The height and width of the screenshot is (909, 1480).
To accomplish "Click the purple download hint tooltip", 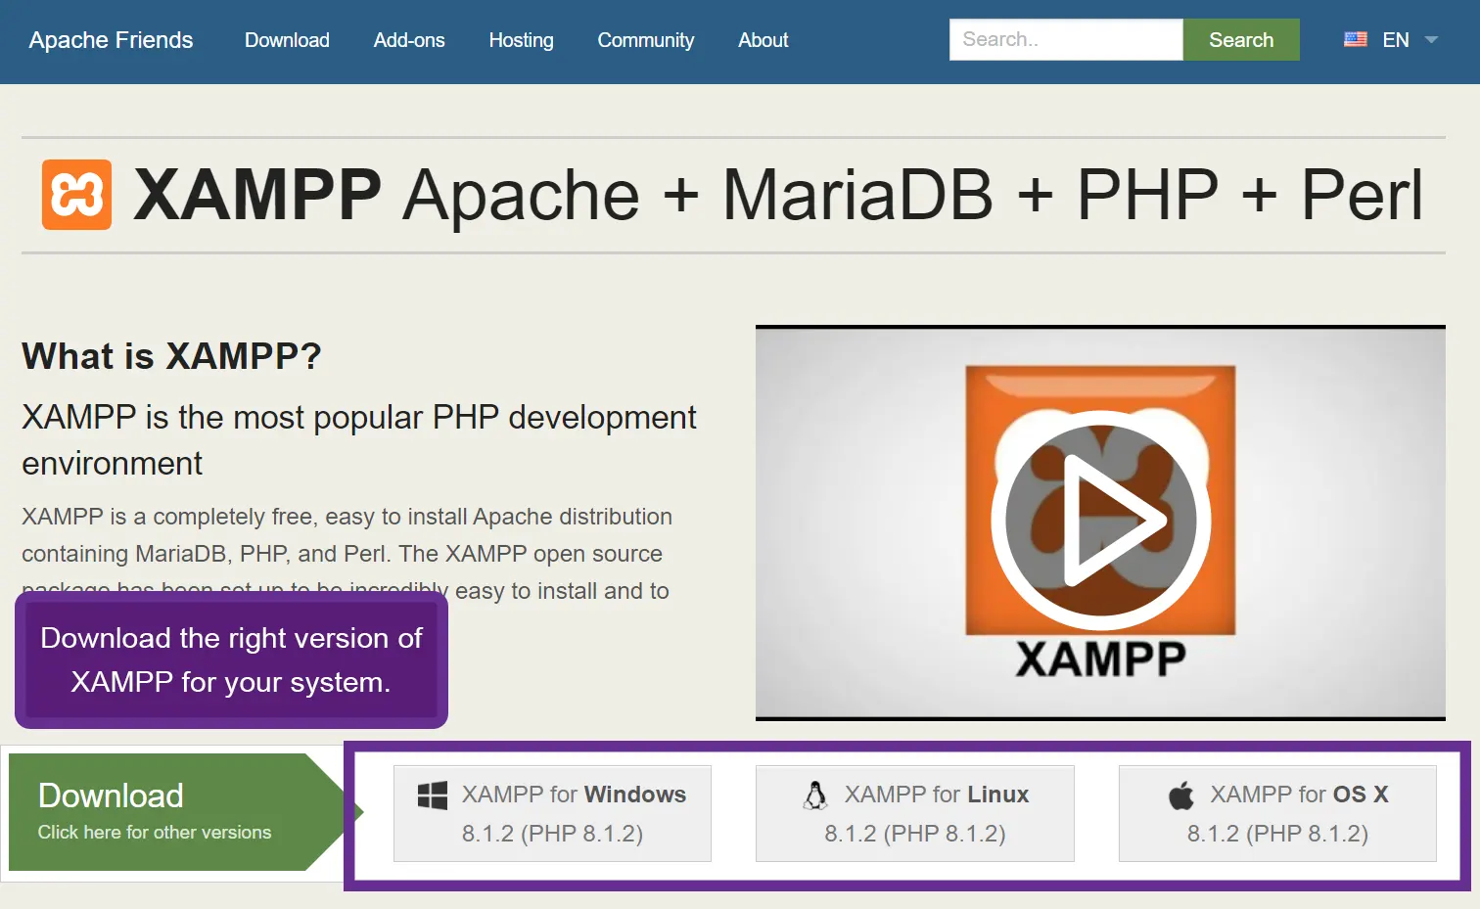I will pyautogui.click(x=231, y=659).
